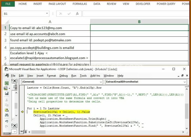
Task: Switch to the REVIEW tab
Action: pyautogui.click(x=111, y=4)
